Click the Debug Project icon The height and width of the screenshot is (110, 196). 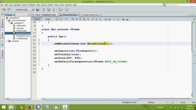60,9
